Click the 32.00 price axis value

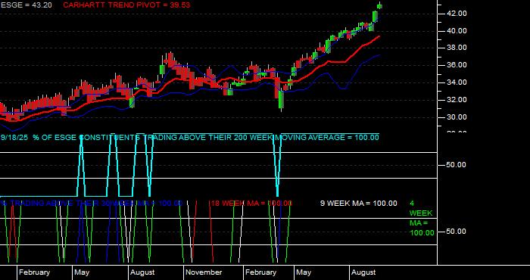(x=457, y=100)
